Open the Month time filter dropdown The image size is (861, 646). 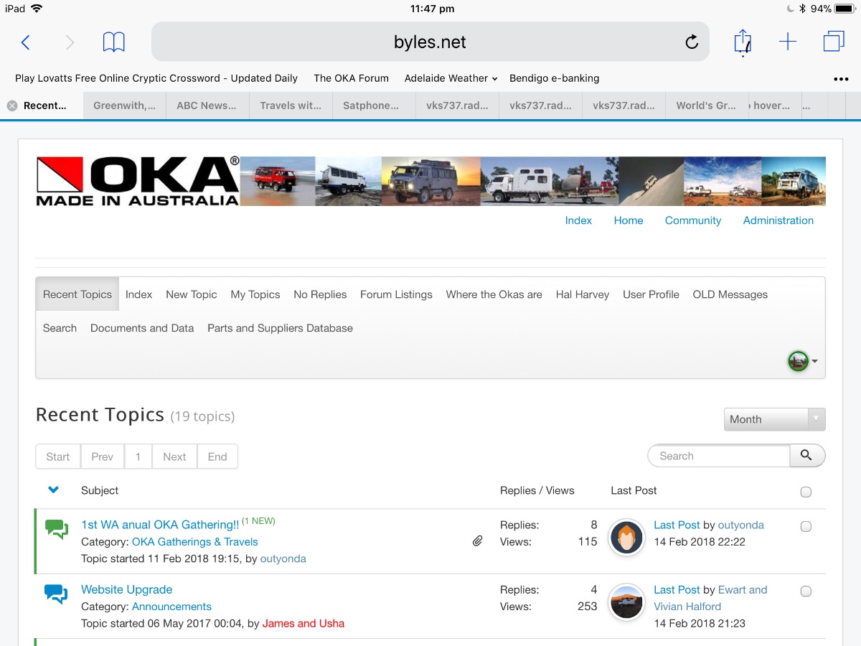[774, 419]
